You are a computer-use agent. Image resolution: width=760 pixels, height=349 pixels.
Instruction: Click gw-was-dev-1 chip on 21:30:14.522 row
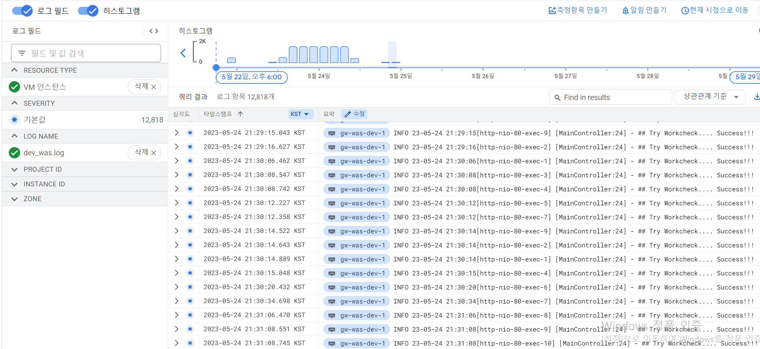click(356, 231)
